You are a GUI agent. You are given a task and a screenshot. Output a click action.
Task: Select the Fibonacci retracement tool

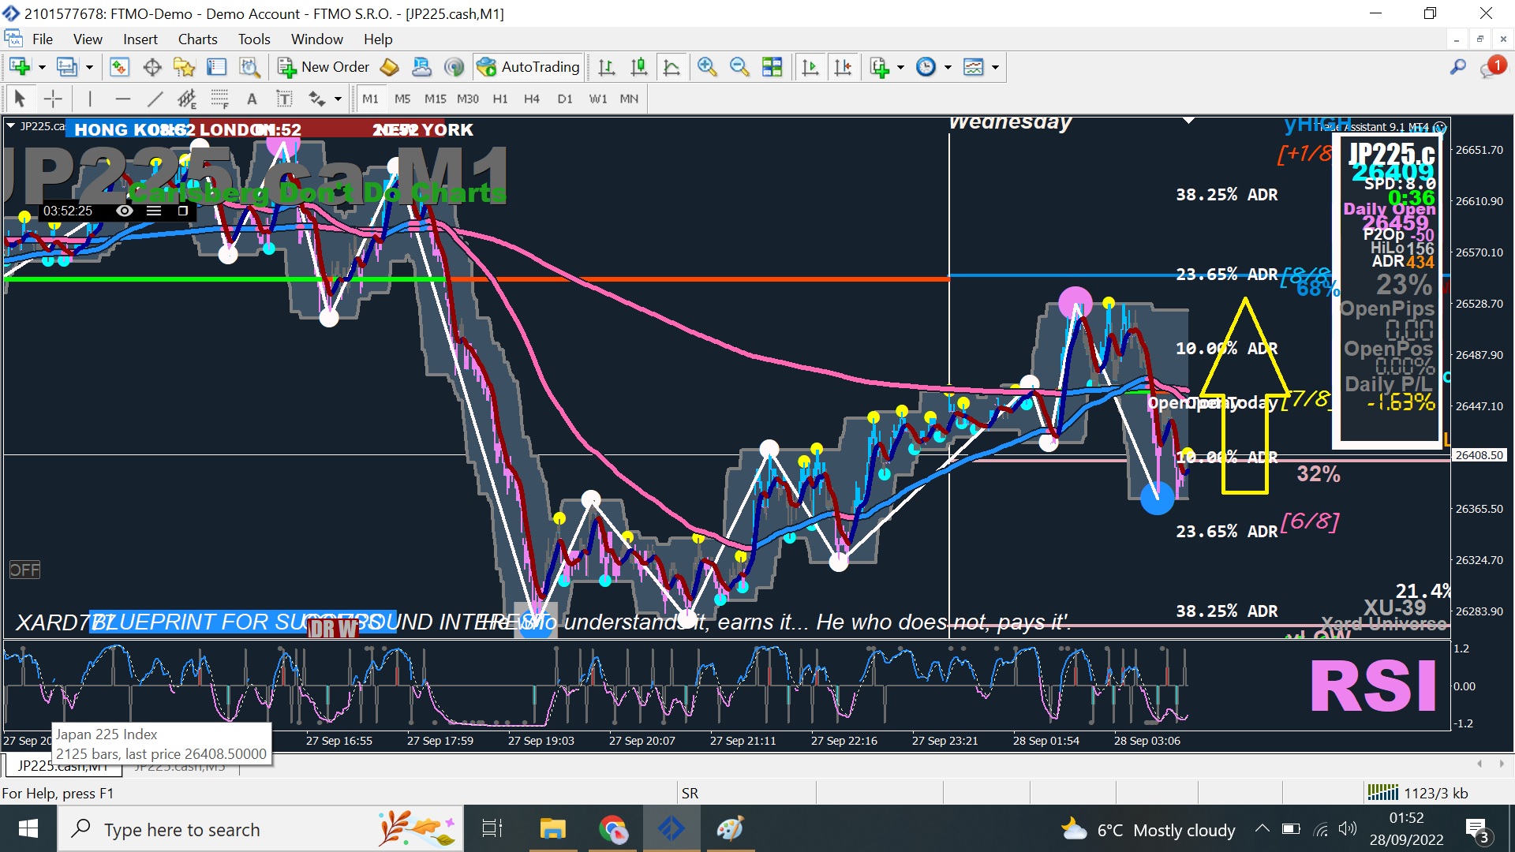pos(219,99)
